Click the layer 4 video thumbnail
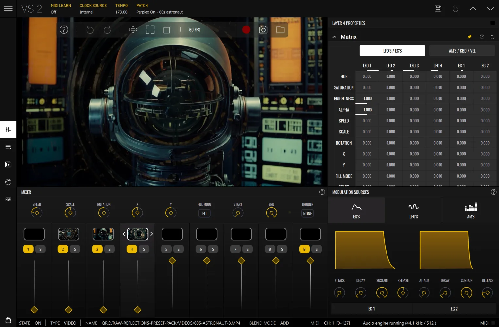 point(137,234)
